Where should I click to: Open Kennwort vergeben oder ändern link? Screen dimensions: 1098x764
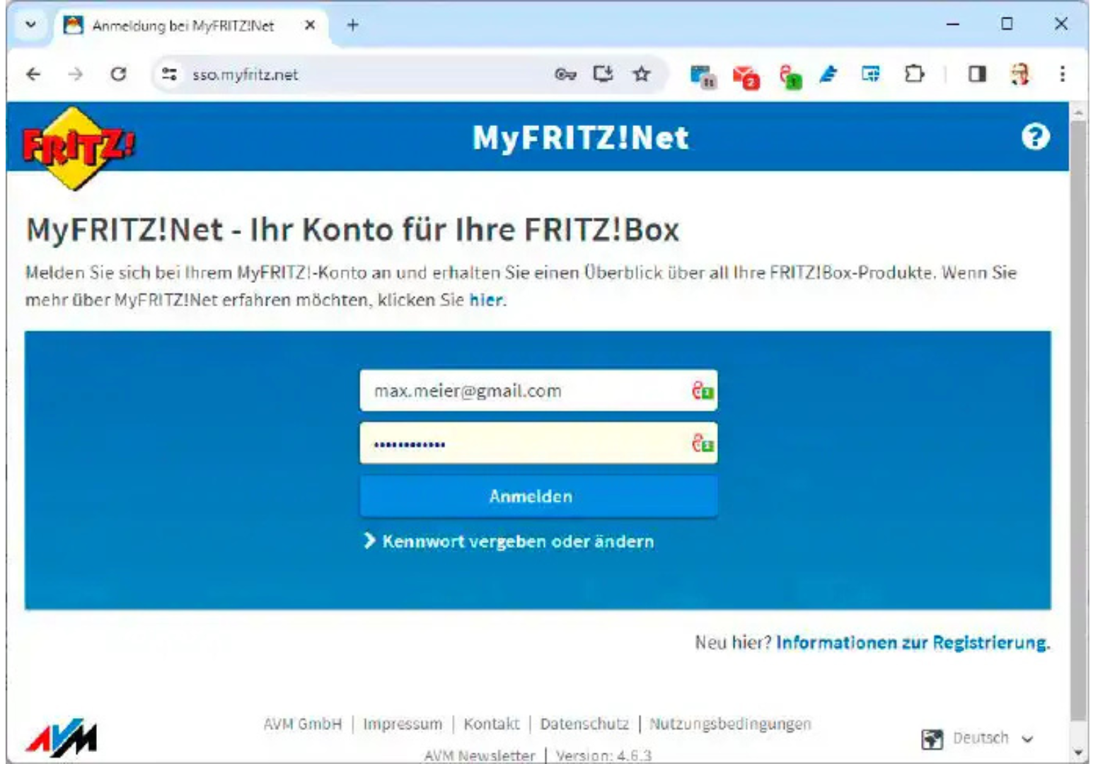(509, 541)
